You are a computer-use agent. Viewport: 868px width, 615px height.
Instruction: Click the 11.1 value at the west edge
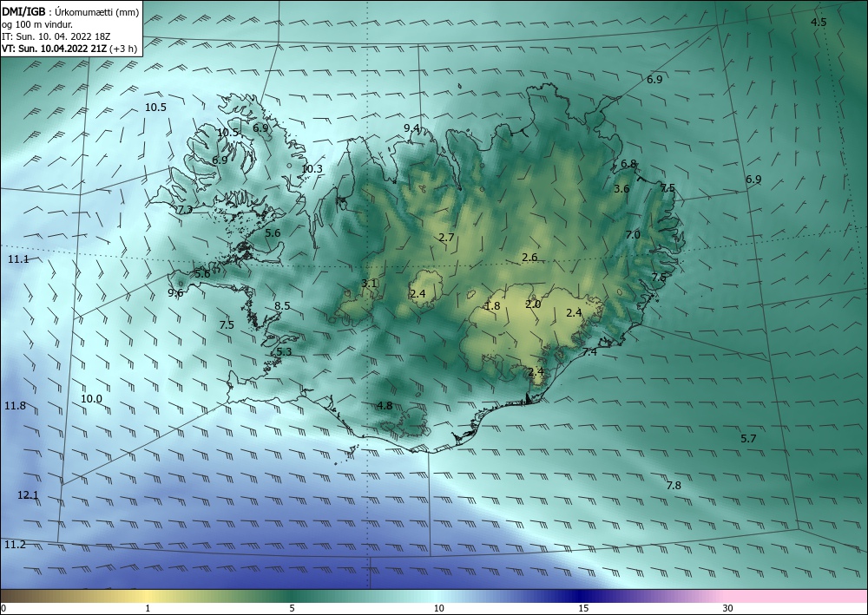coord(18,258)
